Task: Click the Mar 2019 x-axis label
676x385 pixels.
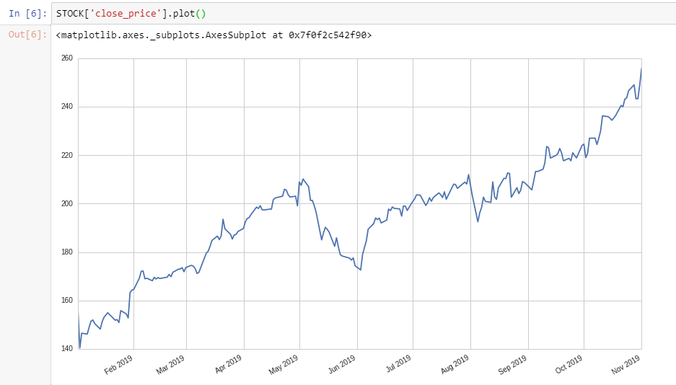Action: [170, 365]
